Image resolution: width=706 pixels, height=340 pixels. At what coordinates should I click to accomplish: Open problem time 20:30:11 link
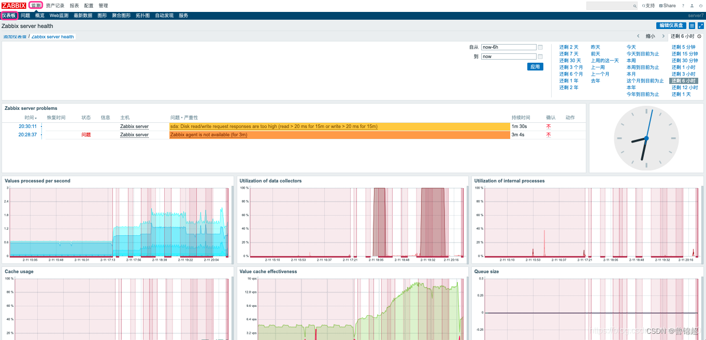pyautogui.click(x=27, y=126)
